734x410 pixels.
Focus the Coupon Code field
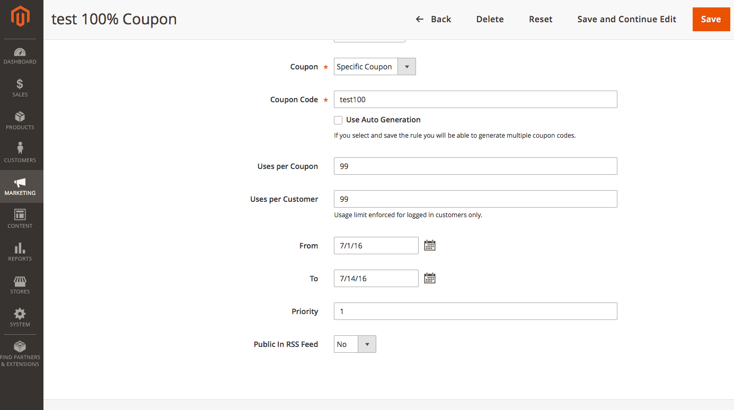point(475,100)
